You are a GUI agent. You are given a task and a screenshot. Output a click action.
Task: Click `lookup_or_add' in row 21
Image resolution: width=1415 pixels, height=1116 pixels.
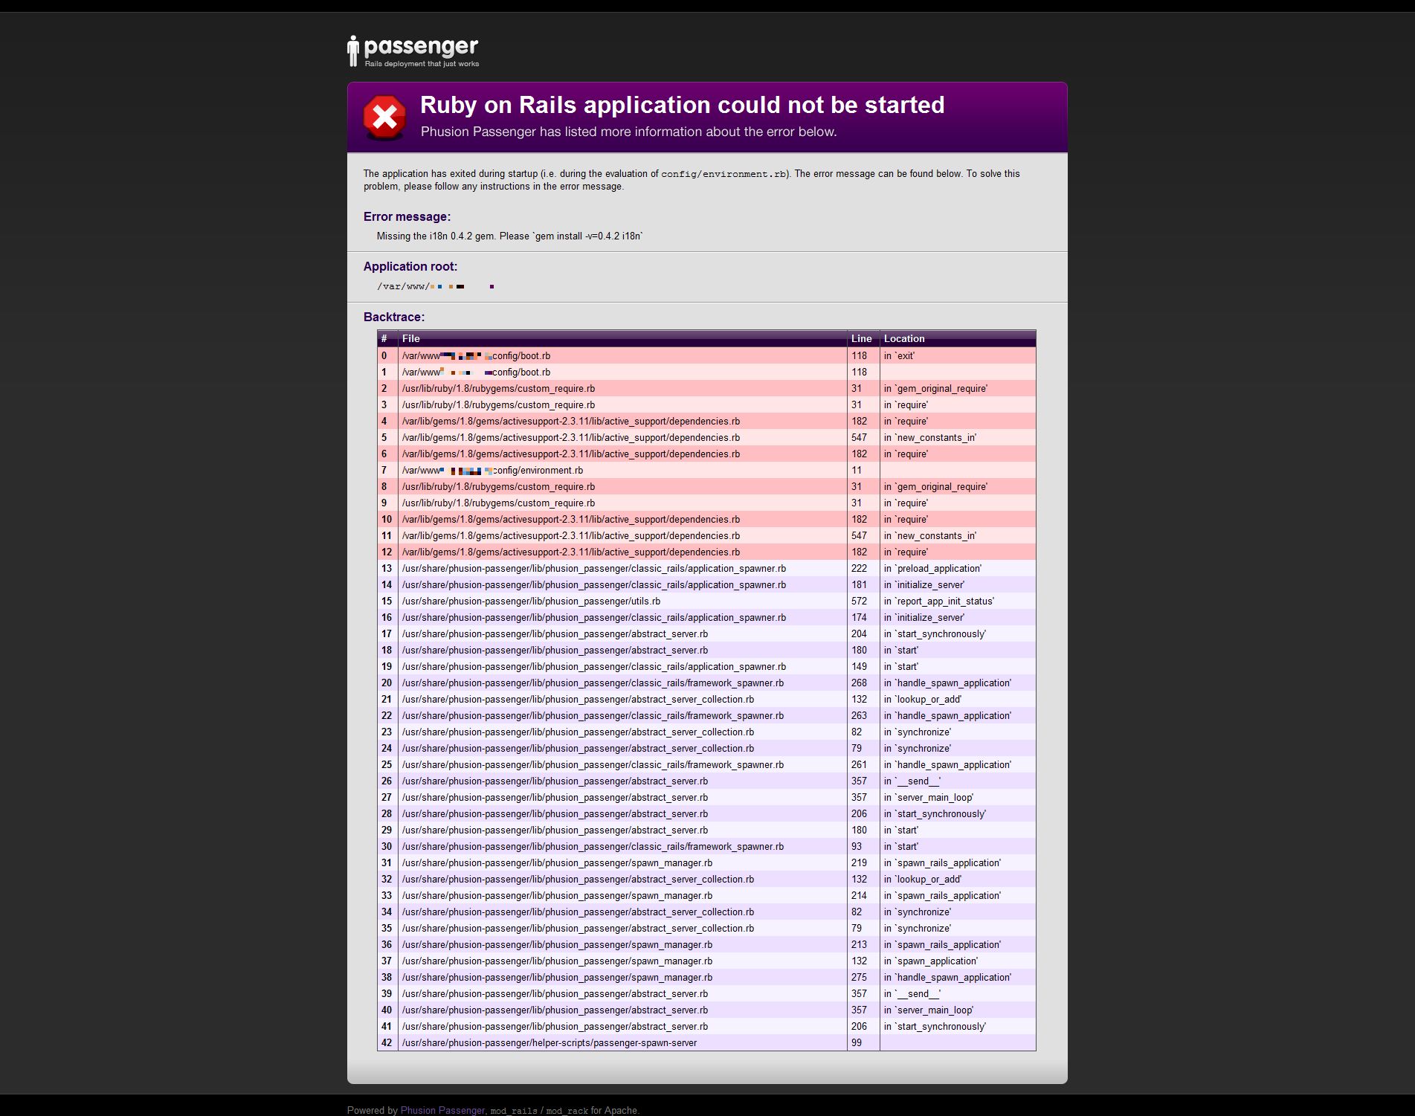coord(923,699)
